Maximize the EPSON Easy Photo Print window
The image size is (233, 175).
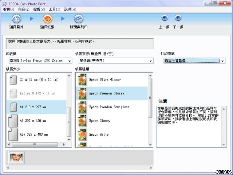click(215, 3)
